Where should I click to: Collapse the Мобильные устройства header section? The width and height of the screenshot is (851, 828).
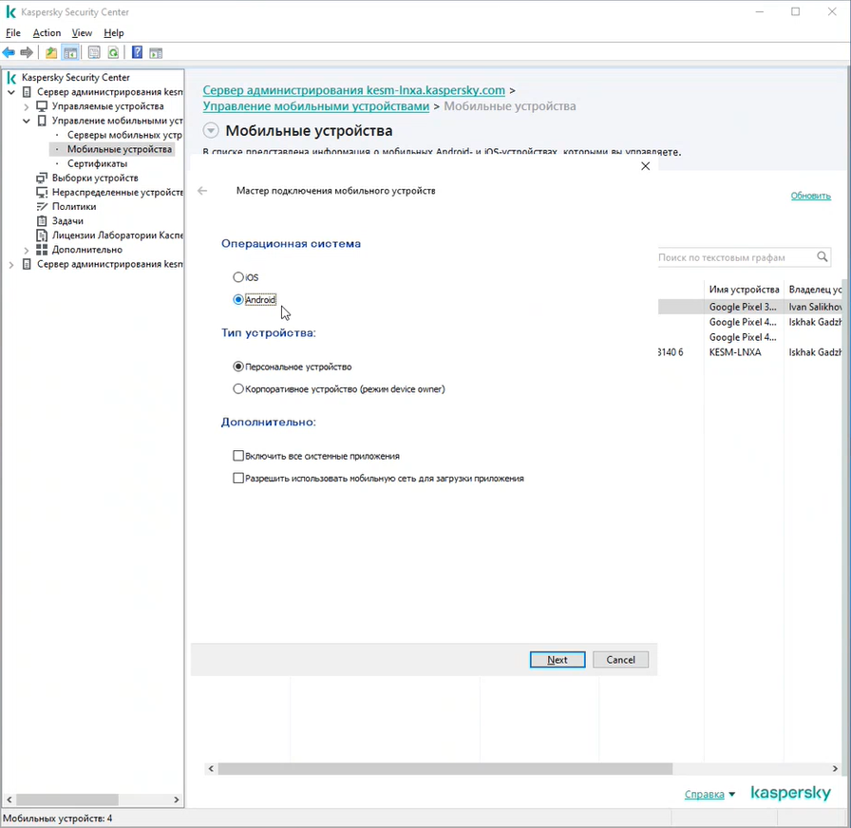(x=211, y=131)
